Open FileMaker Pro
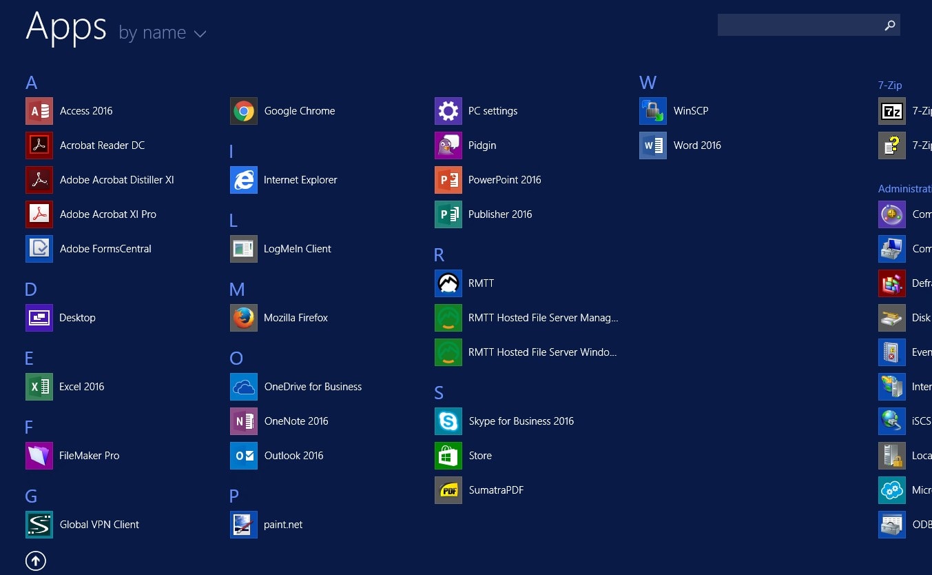 (72, 456)
